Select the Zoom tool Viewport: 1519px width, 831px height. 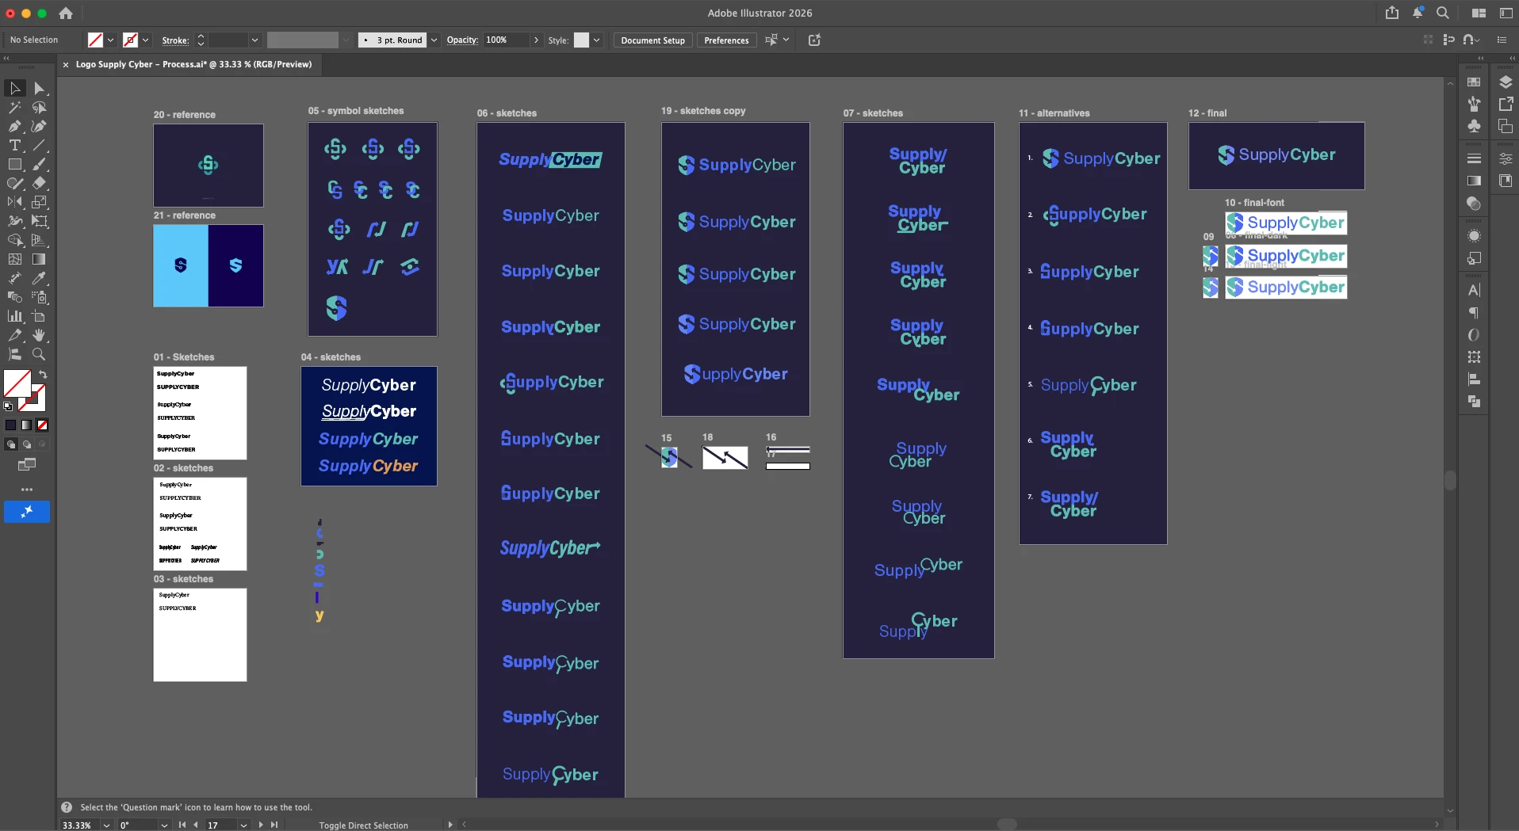click(x=39, y=354)
